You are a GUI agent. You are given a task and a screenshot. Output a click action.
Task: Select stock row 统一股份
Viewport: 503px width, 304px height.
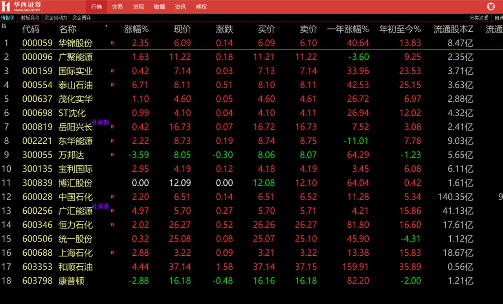[x=251, y=239]
